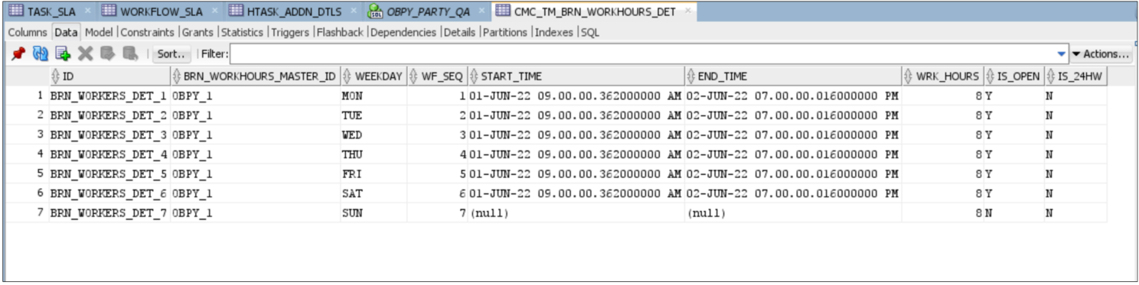Click the Delete Selected Rows X icon
The width and height of the screenshot is (1139, 285).
(85, 54)
